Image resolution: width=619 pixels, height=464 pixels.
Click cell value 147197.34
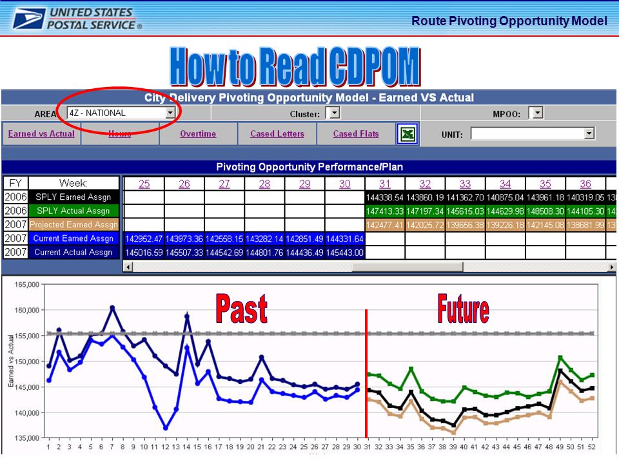[425, 211]
